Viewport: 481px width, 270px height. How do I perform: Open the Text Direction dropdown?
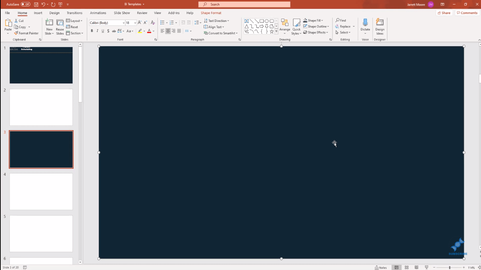(x=217, y=21)
